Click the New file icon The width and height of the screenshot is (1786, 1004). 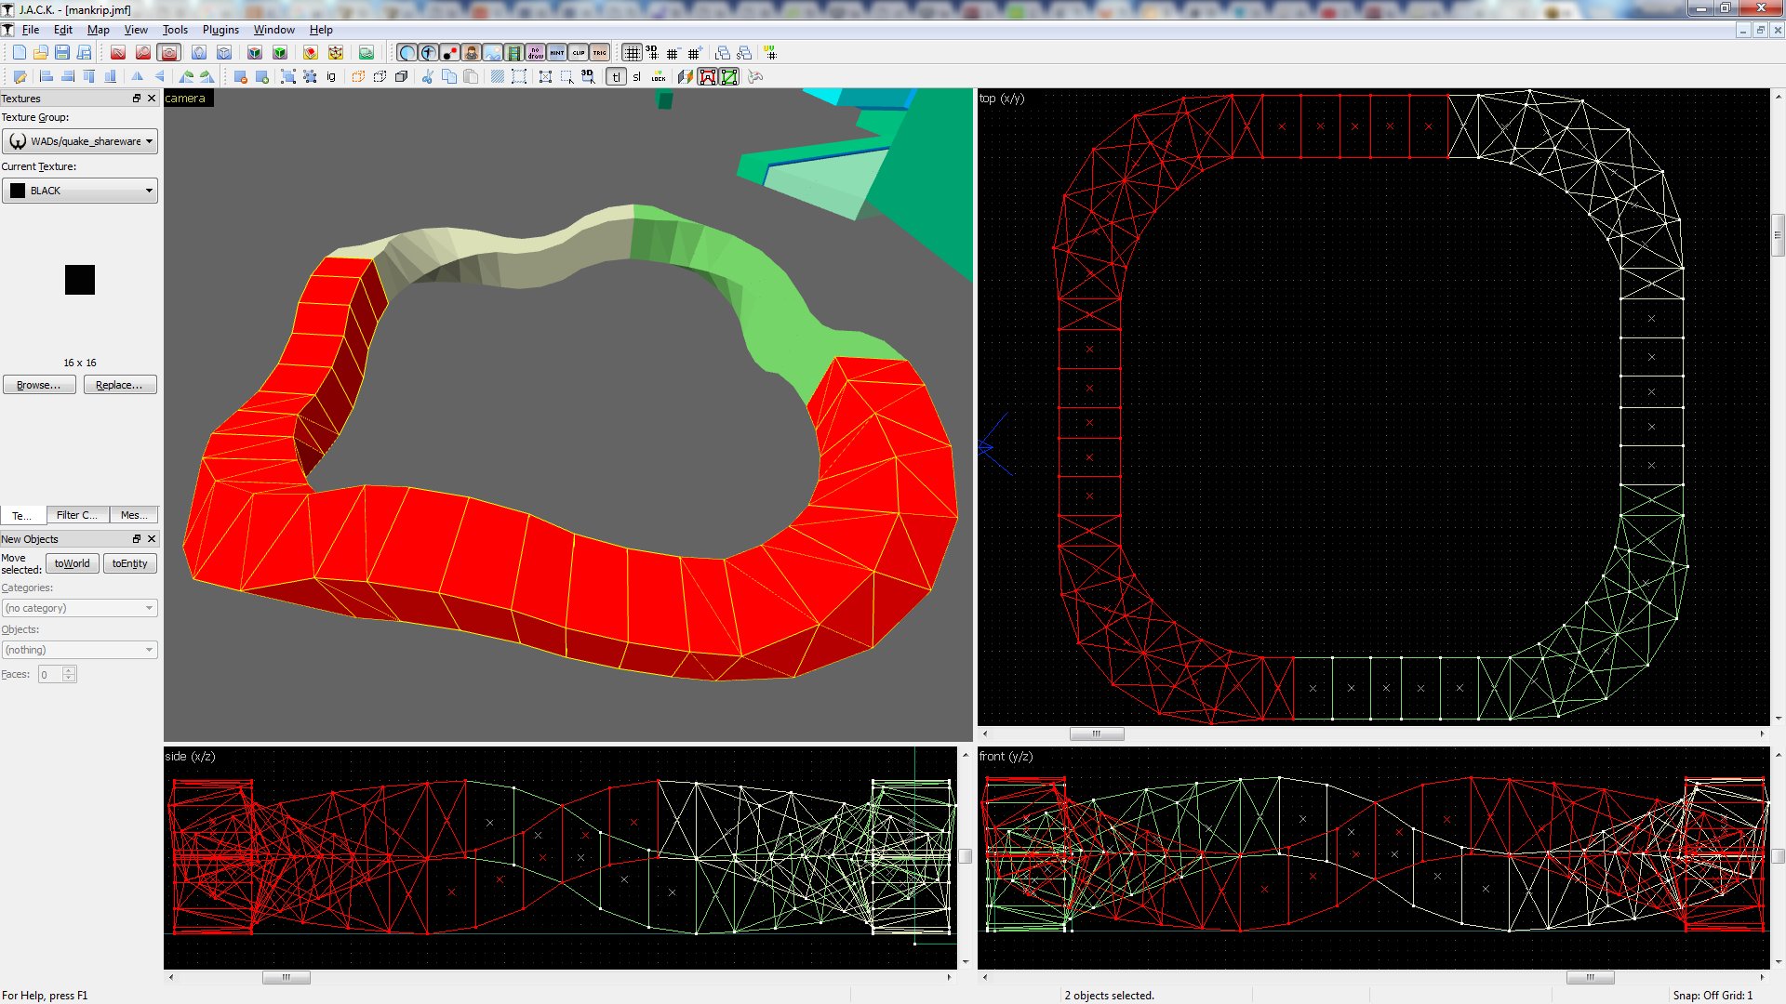click(x=19, y=53)
